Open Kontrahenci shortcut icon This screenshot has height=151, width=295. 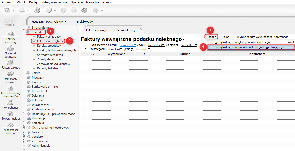[11, 104]
